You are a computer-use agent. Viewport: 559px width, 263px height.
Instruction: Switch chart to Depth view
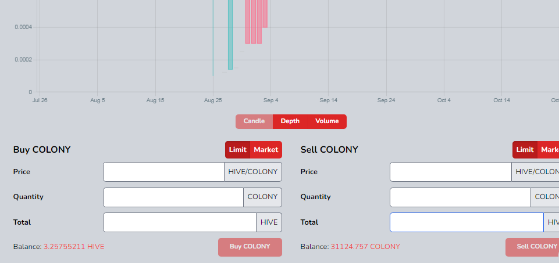290,121
